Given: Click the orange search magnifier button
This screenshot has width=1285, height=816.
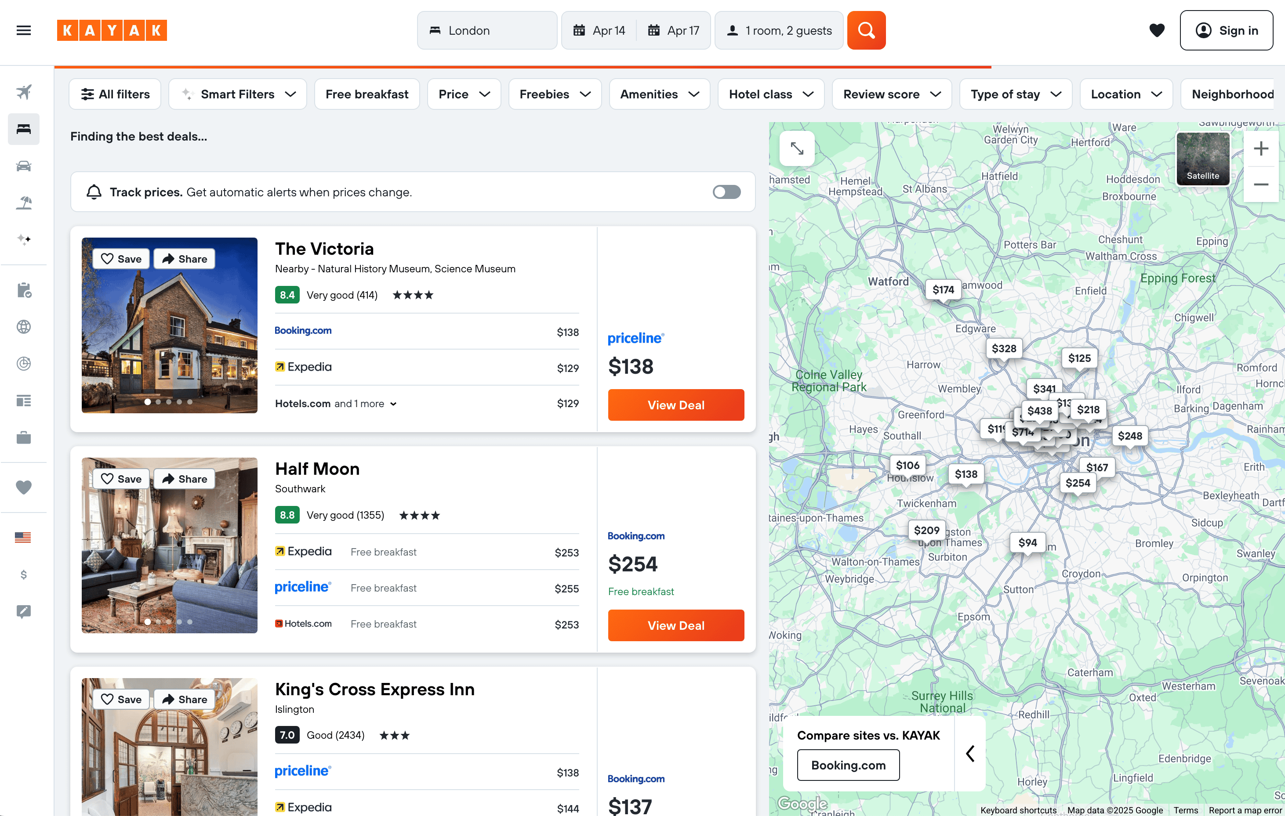Looking at the screenshot, I should click(x=866, y=30).
